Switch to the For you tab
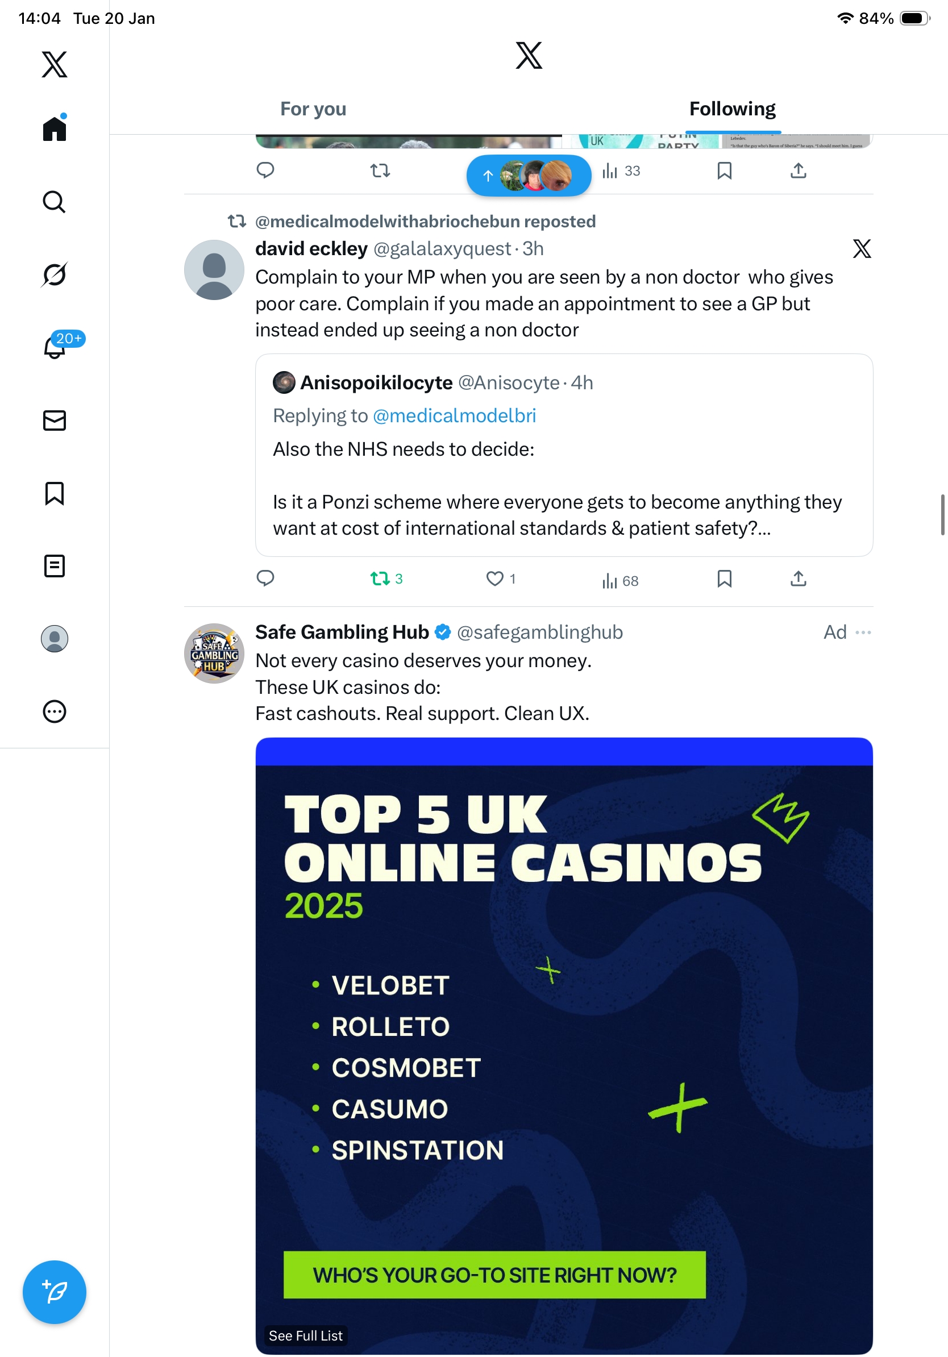The width and height of the screenshot is (948, 1357). (313, 109)
